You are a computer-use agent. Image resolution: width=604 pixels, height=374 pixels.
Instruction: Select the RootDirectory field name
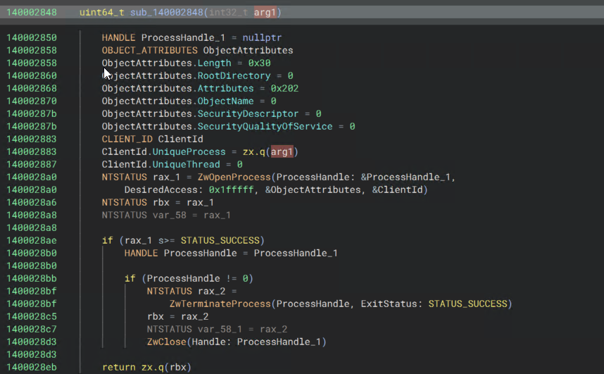point(234,75)
